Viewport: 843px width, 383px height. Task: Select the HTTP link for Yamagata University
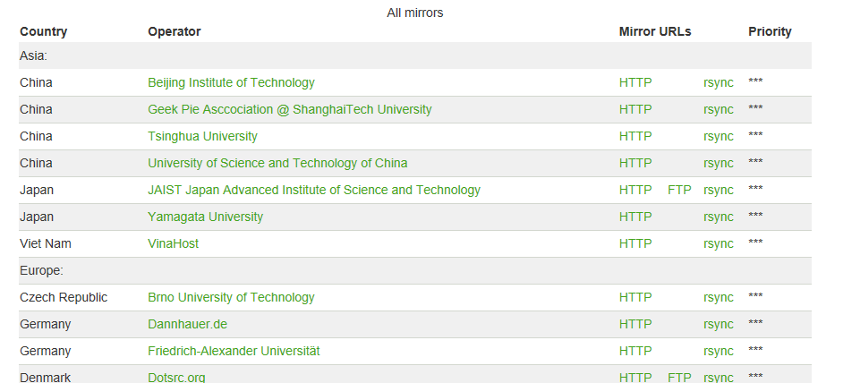(635, 217)
